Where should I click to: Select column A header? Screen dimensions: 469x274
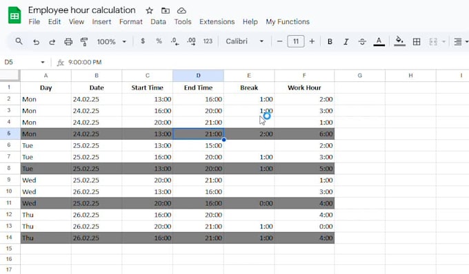[46, 76]
